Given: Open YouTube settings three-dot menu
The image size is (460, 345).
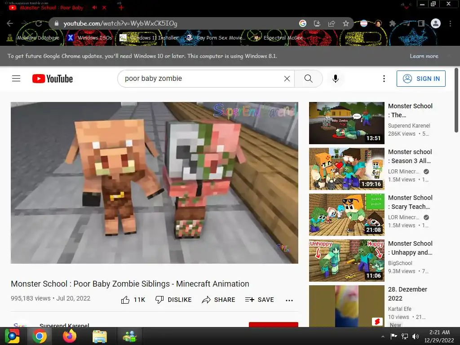Looking at the screenshot, I should (384, 79).
